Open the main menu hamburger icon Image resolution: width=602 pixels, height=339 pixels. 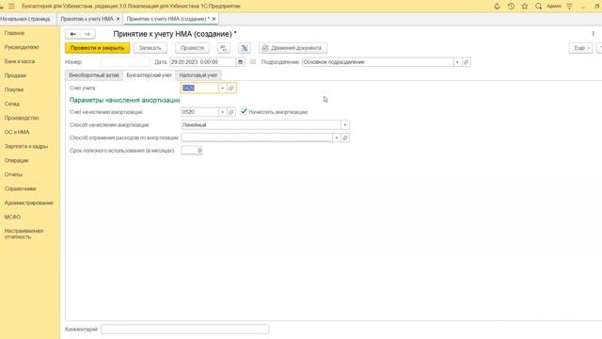click(11, 7)
